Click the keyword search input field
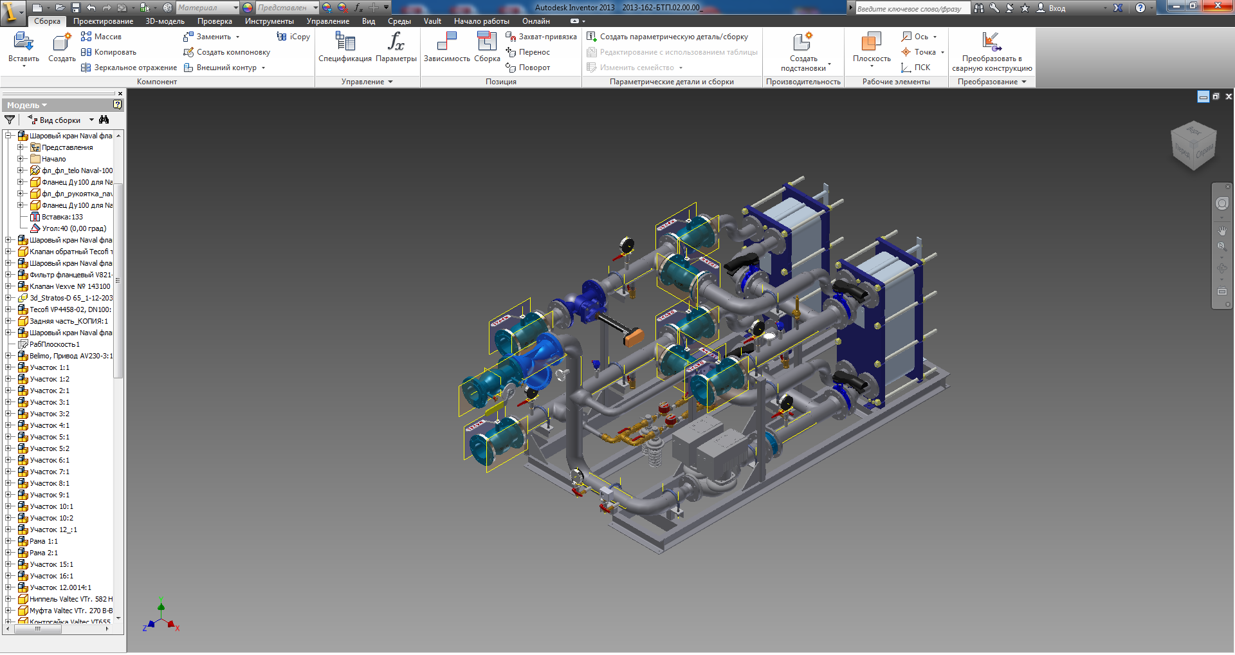The height and width of the screenshot is (655, 1235). pyautogui.click(x=911, y=8)
